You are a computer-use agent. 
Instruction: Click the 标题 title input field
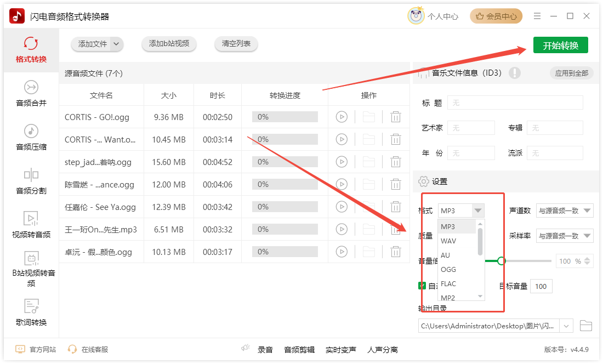click(515, 103)
